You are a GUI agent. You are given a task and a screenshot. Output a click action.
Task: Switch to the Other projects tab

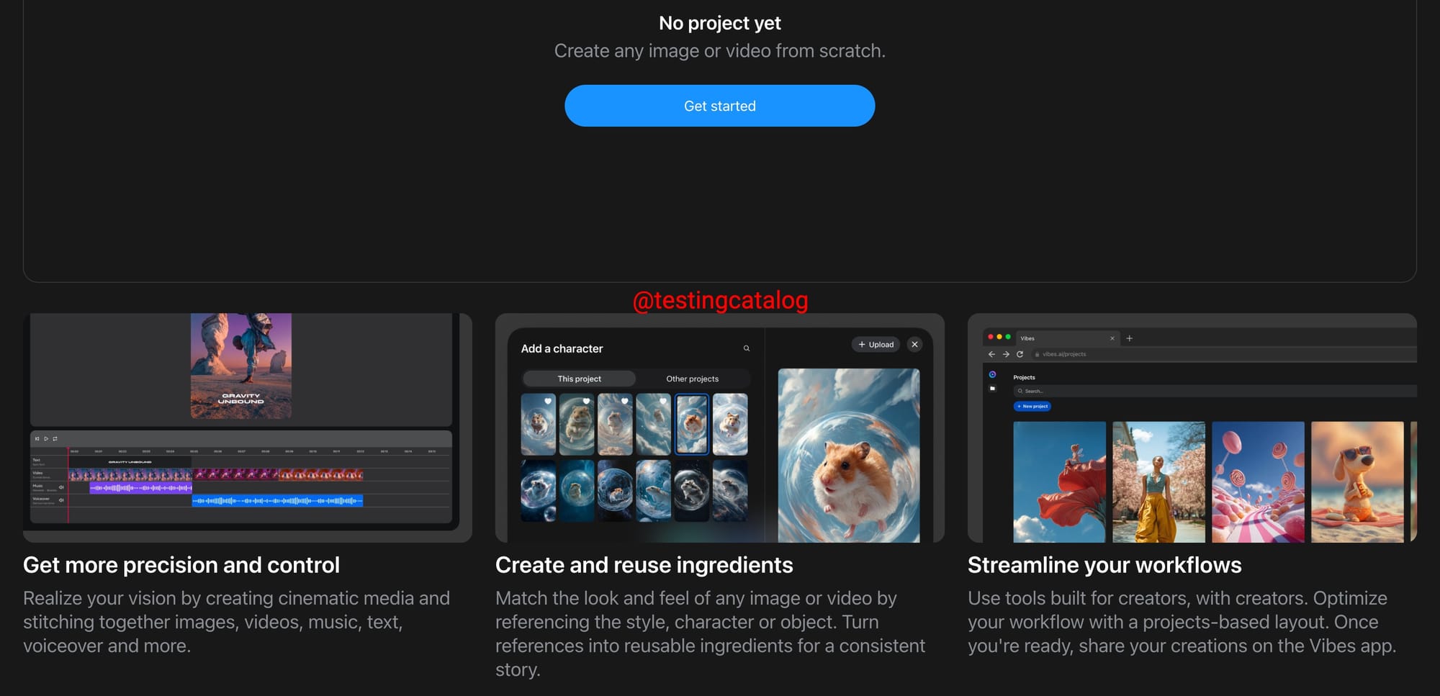coord(692,379)
